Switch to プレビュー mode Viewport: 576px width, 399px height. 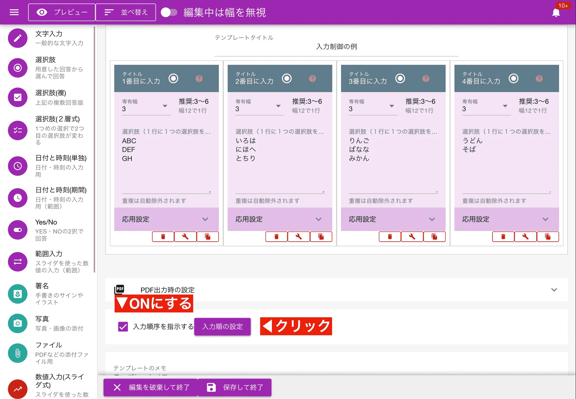pyautogui.click(x=61, y=12)
